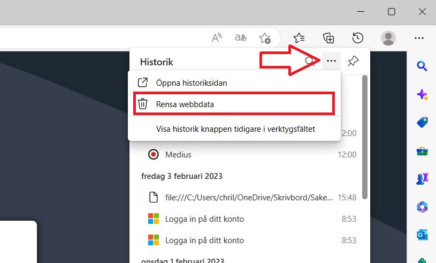Click Visa historik knappen tidigare i verktygsfältet
The height and width of the screenshot is (263, 436).
[235, 129]
